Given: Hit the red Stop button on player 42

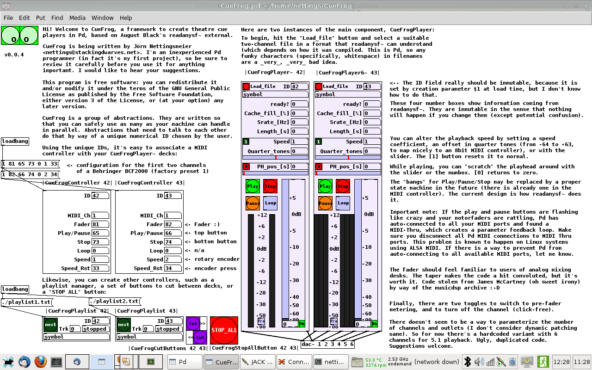Looking at the screenshot, I should coord(270,186).
